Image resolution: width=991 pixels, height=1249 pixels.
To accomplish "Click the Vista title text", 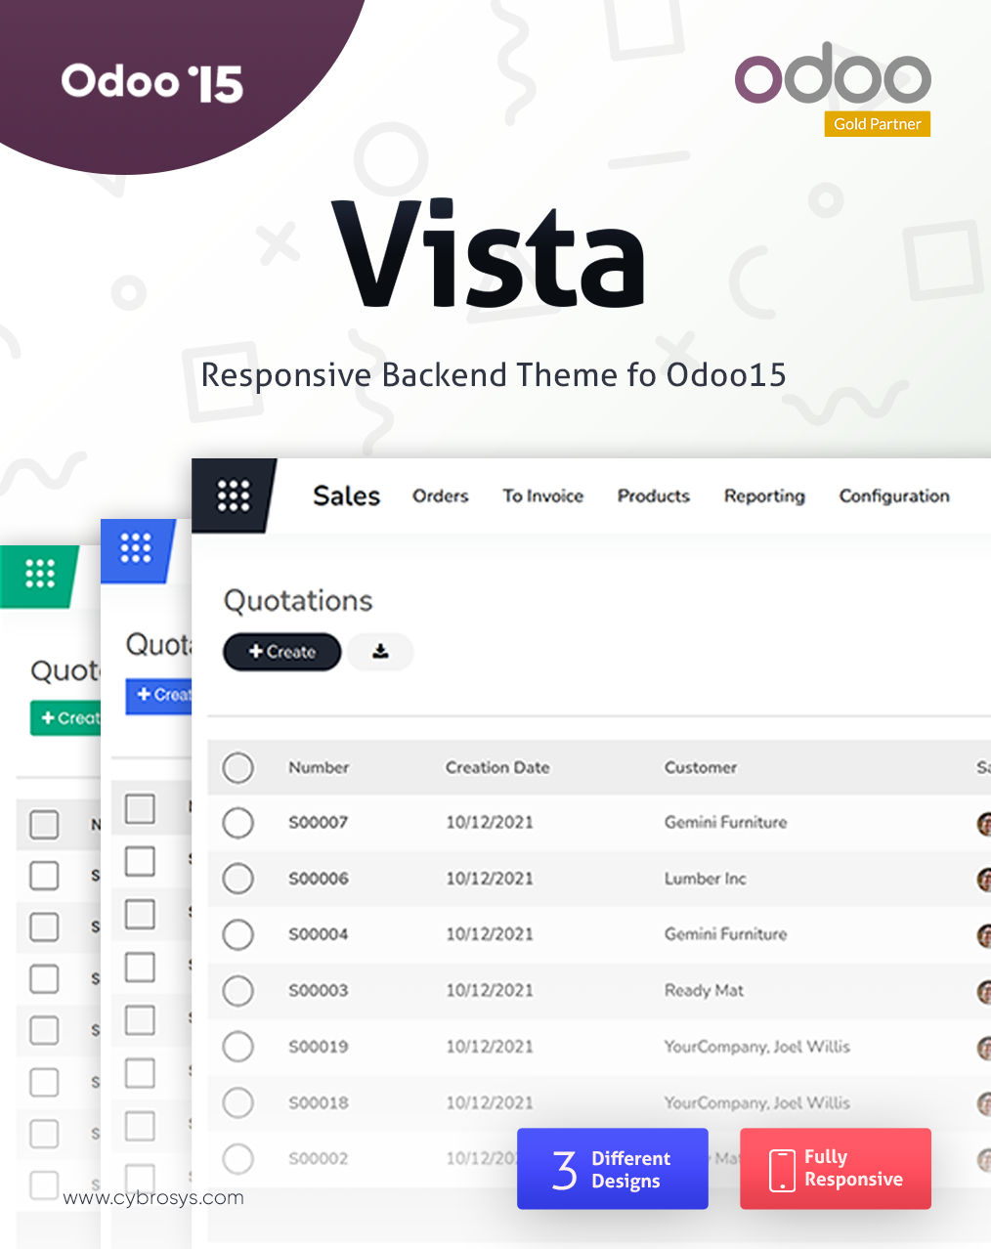I will coord(490,254).
